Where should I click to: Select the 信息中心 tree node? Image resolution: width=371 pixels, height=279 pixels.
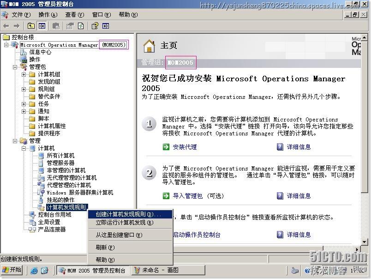[x=40, y=52]
